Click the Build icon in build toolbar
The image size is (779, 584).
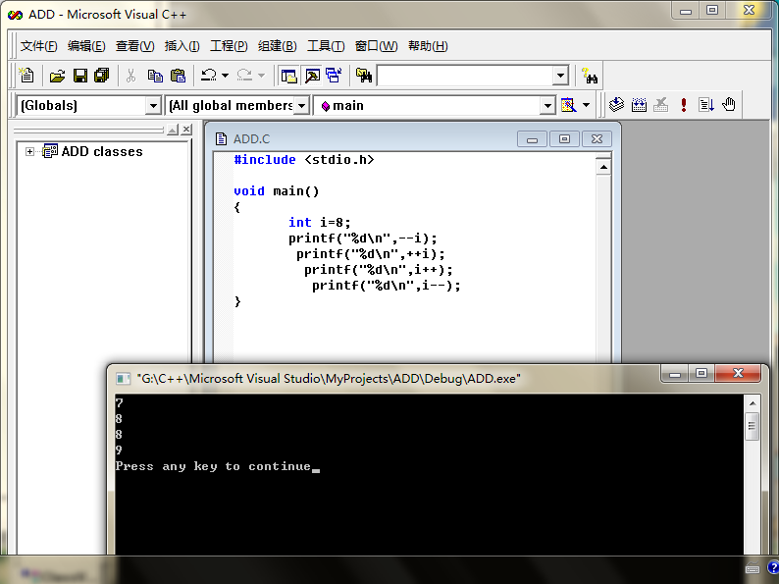[x=639, y=105]
